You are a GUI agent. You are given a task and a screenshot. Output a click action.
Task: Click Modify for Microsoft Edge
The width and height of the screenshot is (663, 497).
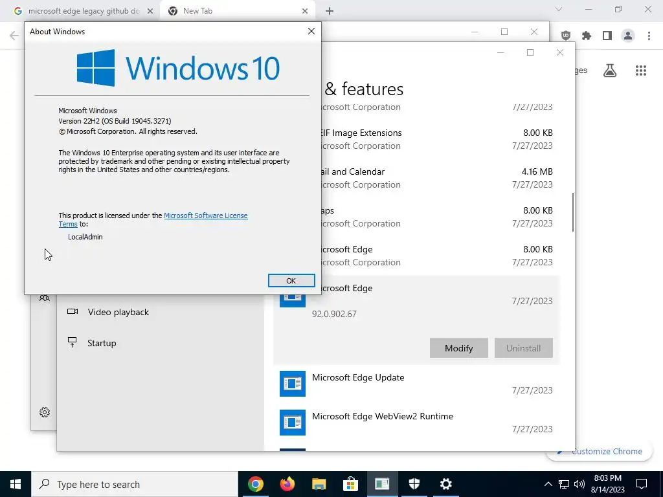pyautogui.click(x=459, y=348)
